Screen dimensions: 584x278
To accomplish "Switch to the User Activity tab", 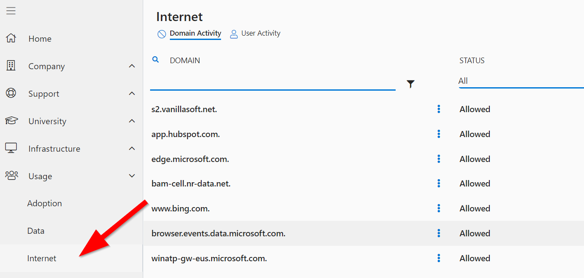I will pyautogui.click(x=260, y=33).
